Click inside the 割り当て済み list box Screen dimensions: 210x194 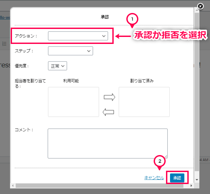144,102
